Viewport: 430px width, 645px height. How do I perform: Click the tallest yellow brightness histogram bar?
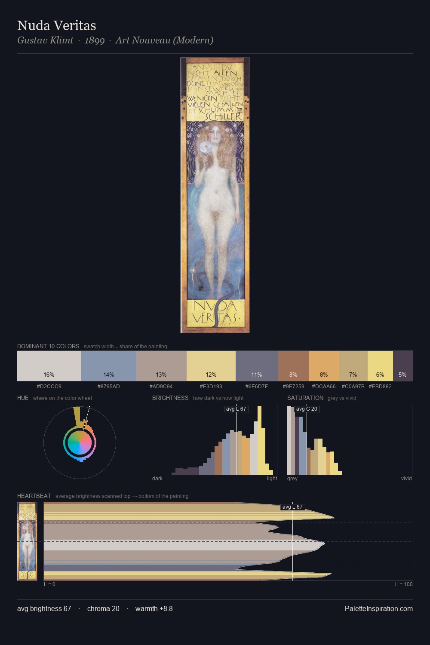coord(259,440)
